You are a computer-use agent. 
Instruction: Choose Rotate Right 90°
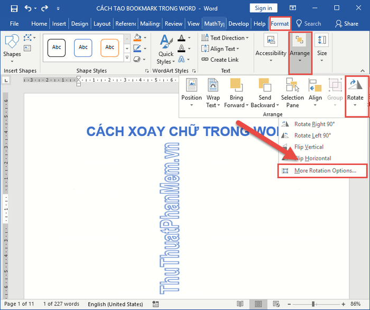(314, 124)
